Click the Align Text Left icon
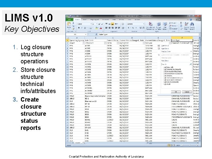212x159 pixels. (106, 28)
